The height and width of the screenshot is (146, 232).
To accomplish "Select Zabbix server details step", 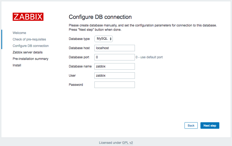I will pos(28,52).
